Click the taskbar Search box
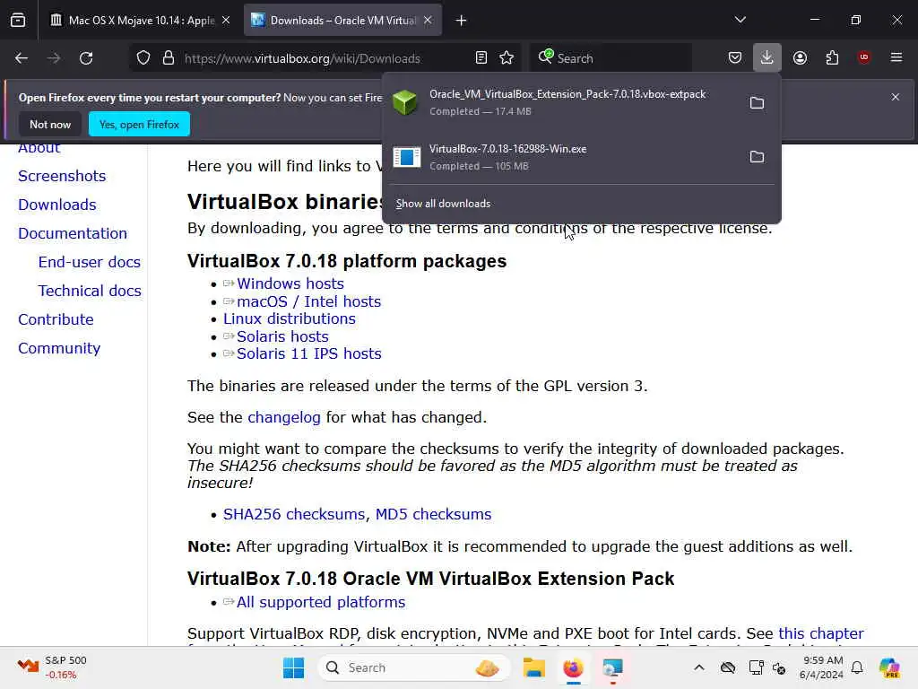This screenshot has height=689, width=918. [x=414, y=667]
